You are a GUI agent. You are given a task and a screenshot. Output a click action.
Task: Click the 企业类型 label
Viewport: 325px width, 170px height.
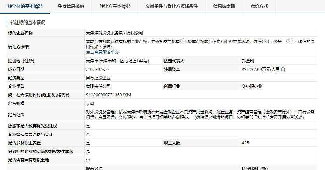click(16, 87)
